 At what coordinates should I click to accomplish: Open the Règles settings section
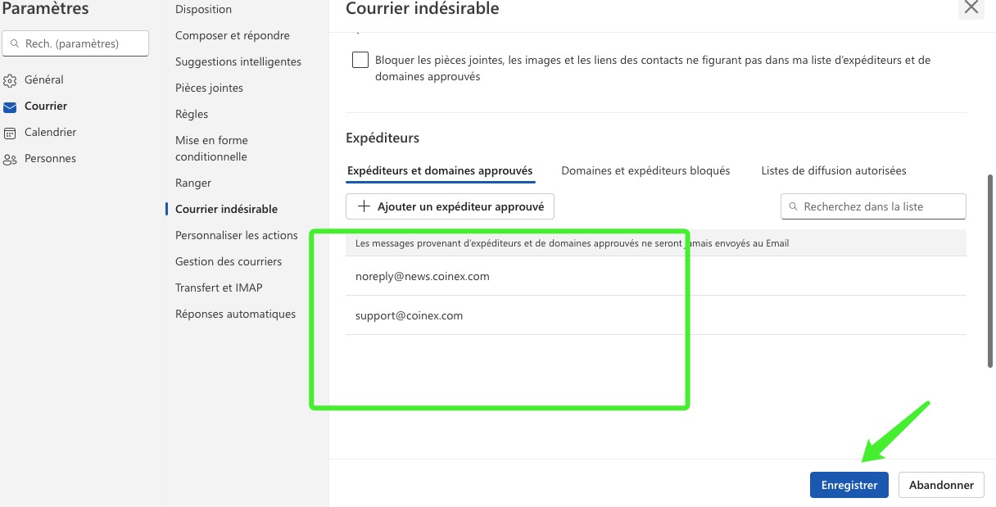click(192, 114)
